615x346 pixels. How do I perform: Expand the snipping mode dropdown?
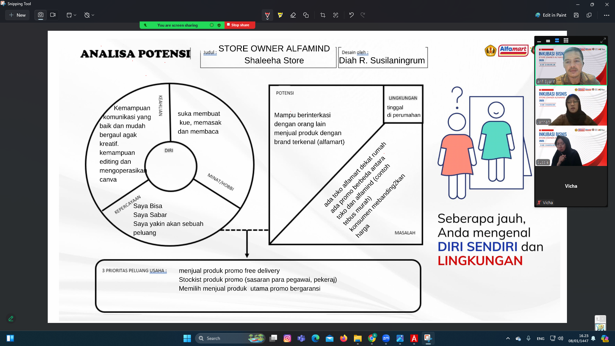[x=71, y=15]
